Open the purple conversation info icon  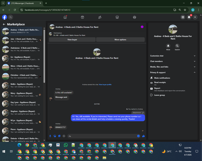142,27
